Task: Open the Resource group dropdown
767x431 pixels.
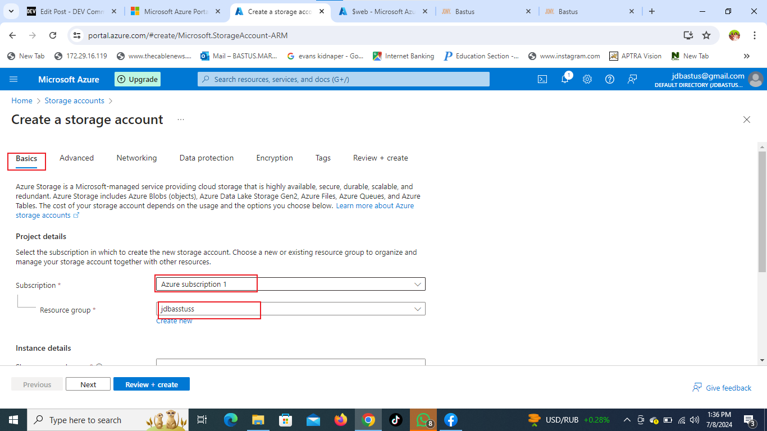Action: pos(291,309)
